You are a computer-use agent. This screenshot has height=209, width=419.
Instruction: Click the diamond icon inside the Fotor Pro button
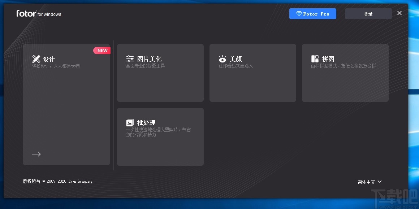tap(299, 14)
